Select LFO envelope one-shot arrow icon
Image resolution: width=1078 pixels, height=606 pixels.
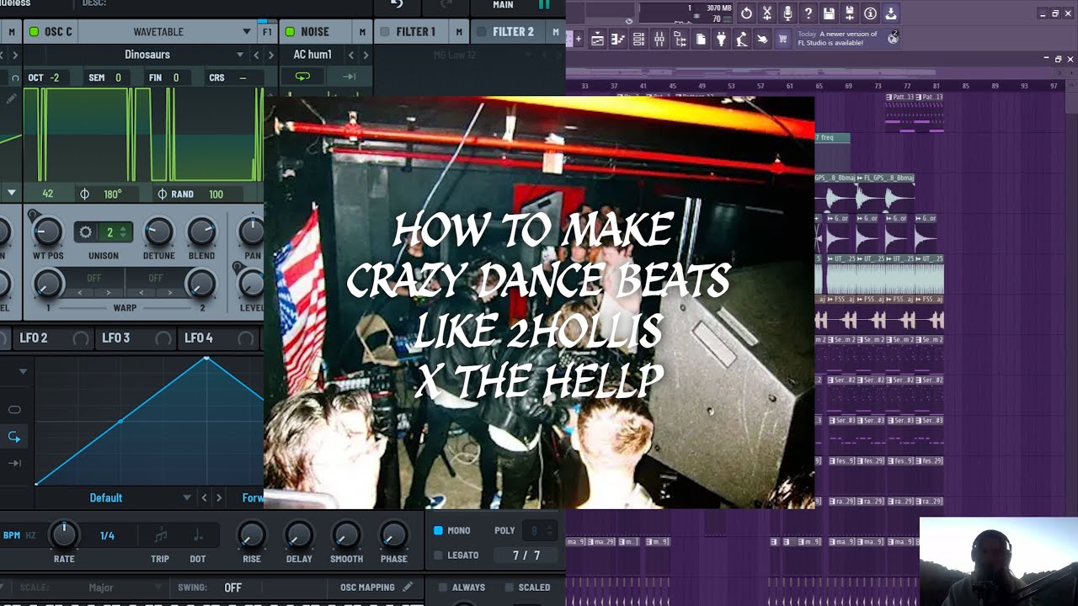14,463
